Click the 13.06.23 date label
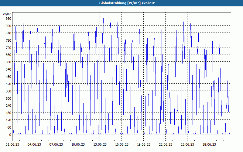Screen dimensions: 243x152 (100, 145)
